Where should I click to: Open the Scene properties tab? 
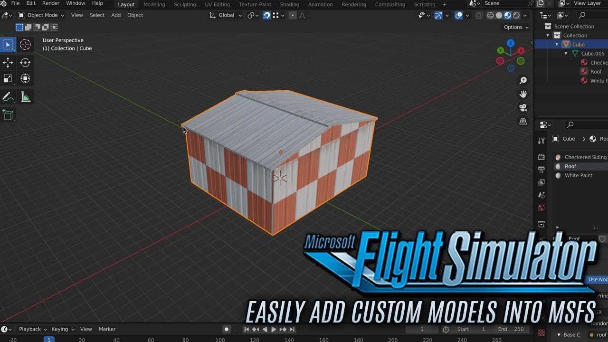pos(541,195)
